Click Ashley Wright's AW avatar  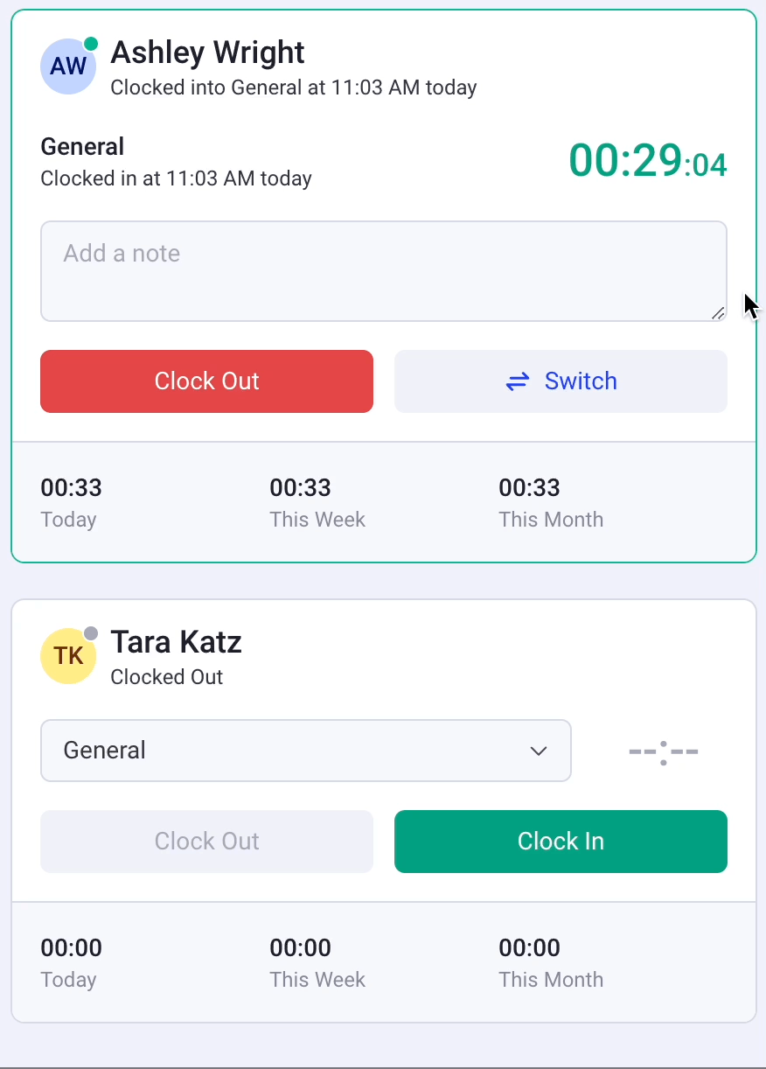[68, 66]
